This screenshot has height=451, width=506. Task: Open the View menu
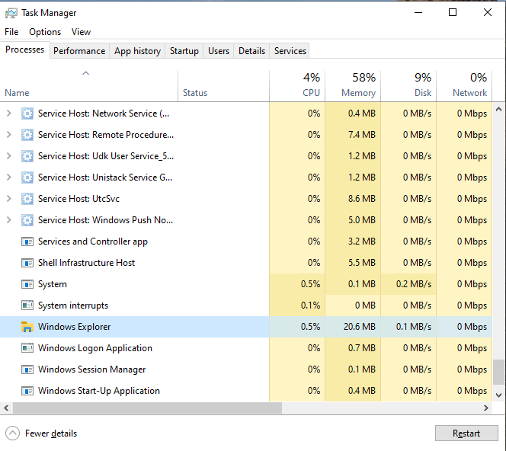(x=81, y=32)
